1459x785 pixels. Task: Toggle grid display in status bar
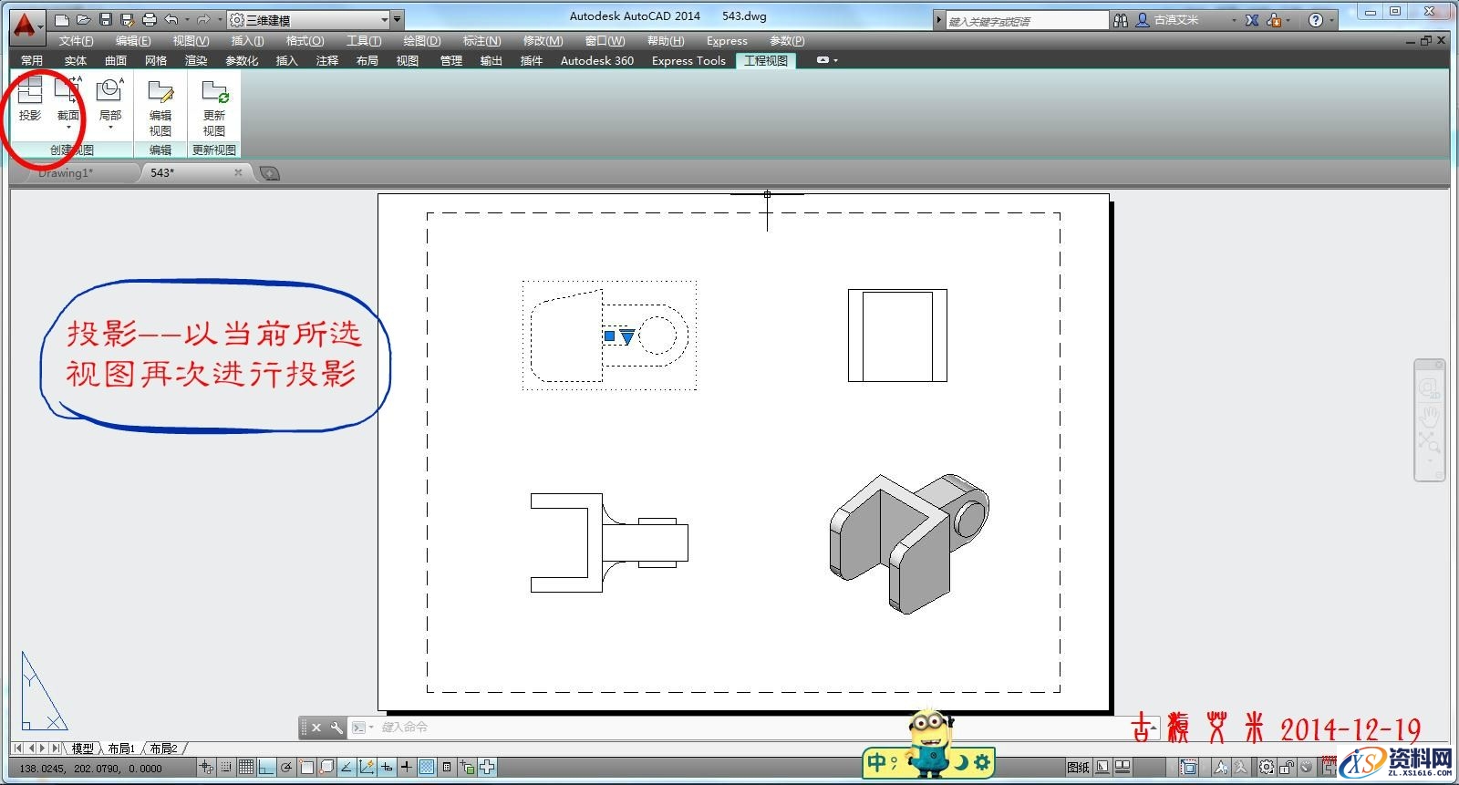pos(246,768)
